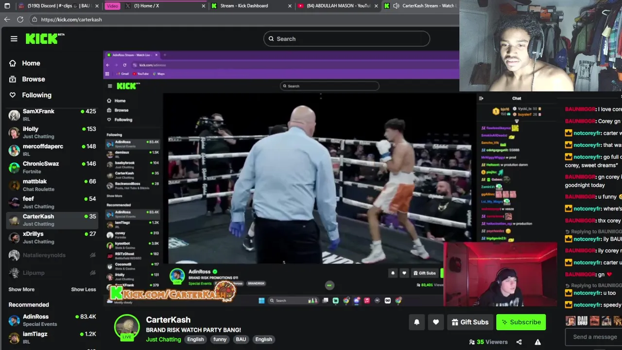Open the Kick hamburger sidebar menu
622x350 pixels.
click(14, 39)
